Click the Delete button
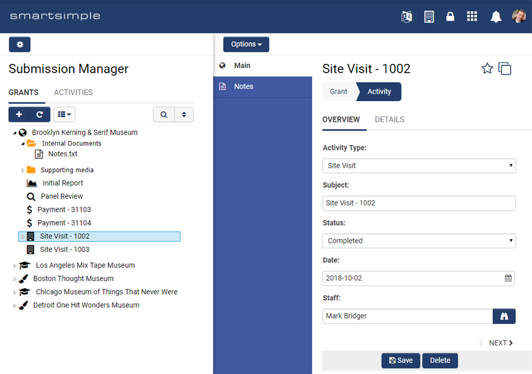The image size is (532, 374). 440,361
